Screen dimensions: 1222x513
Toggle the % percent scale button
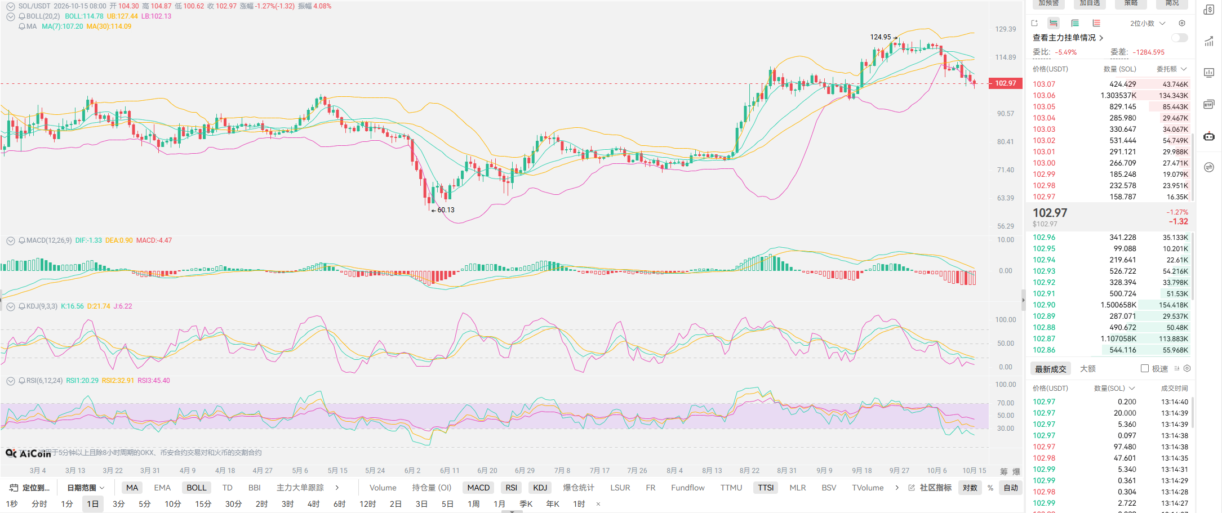coord(990,488)
